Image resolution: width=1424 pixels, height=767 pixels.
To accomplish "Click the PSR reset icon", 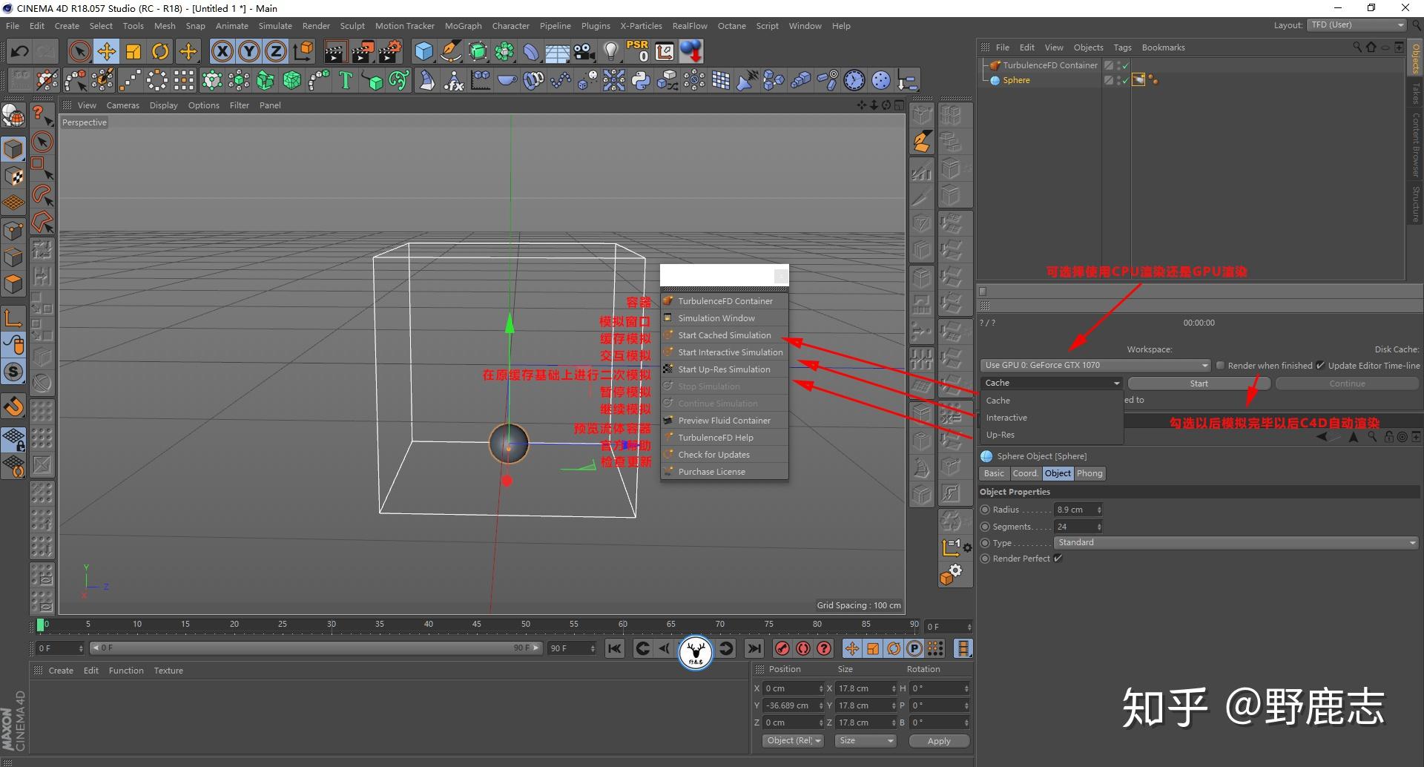I will pyautogui.click(x=637, y=51).
